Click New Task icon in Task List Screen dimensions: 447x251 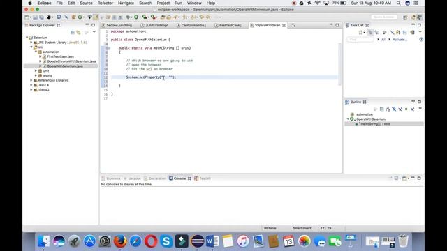pos(361,33)
